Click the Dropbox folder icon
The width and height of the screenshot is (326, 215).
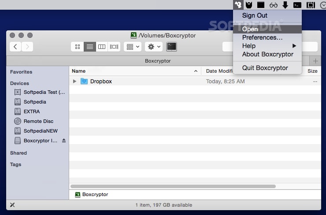click(x=84, y=81)
